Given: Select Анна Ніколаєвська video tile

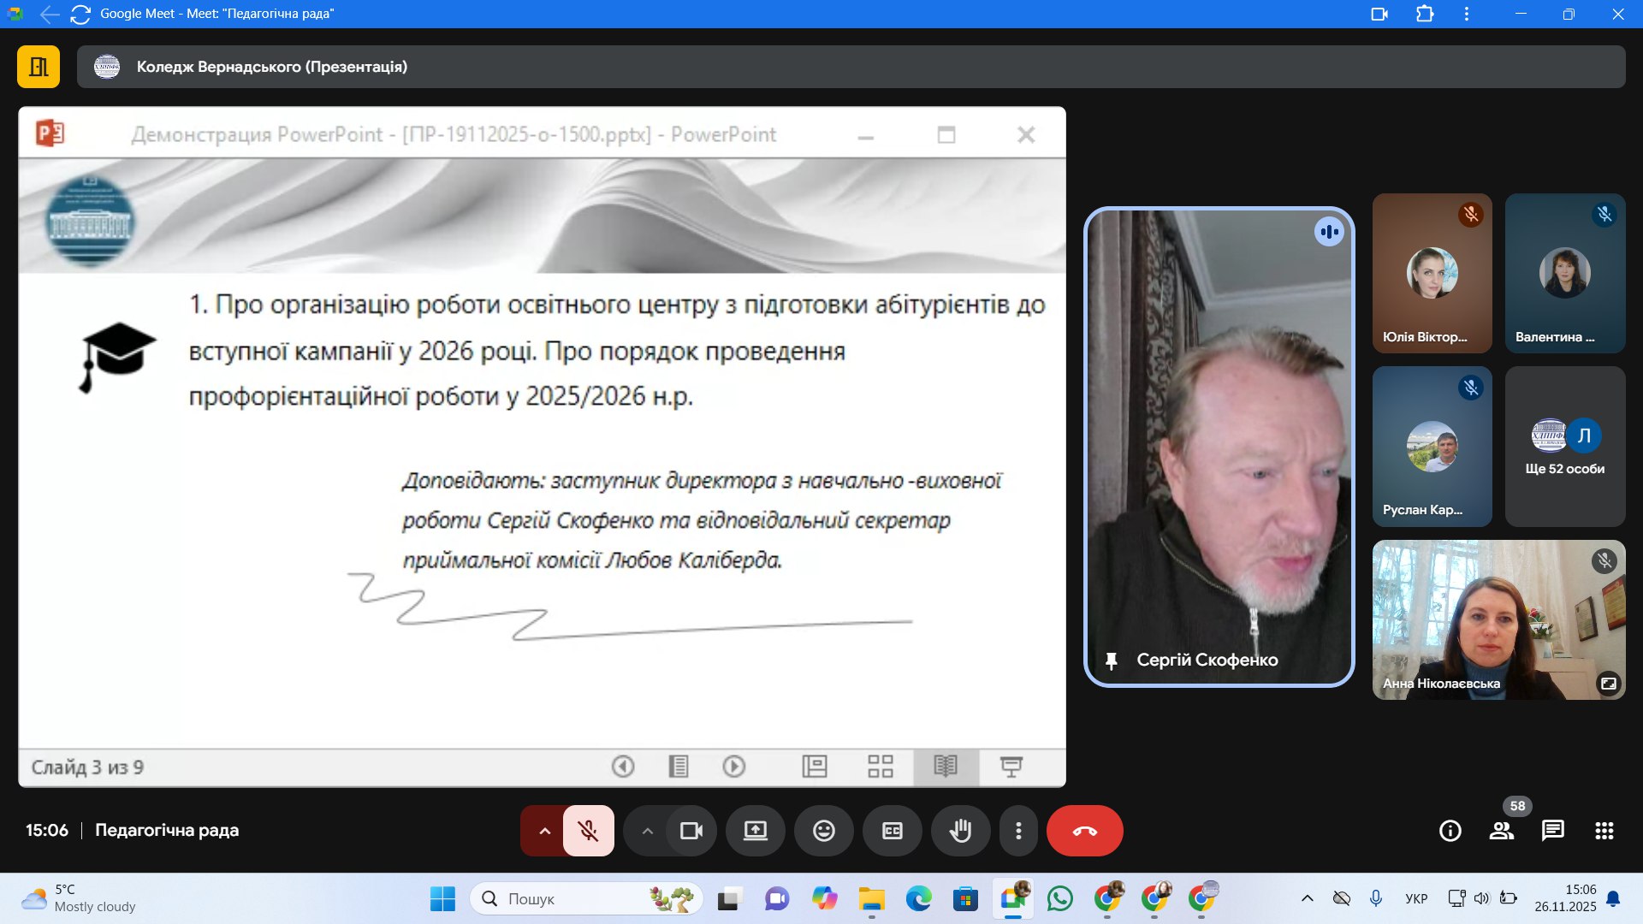Looking at the screenshot, I should [1498, 619].
